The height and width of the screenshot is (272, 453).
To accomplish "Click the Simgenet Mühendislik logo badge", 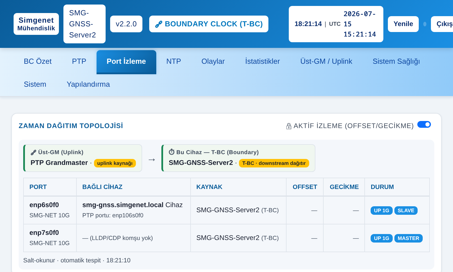I will [x=36, y=24].
